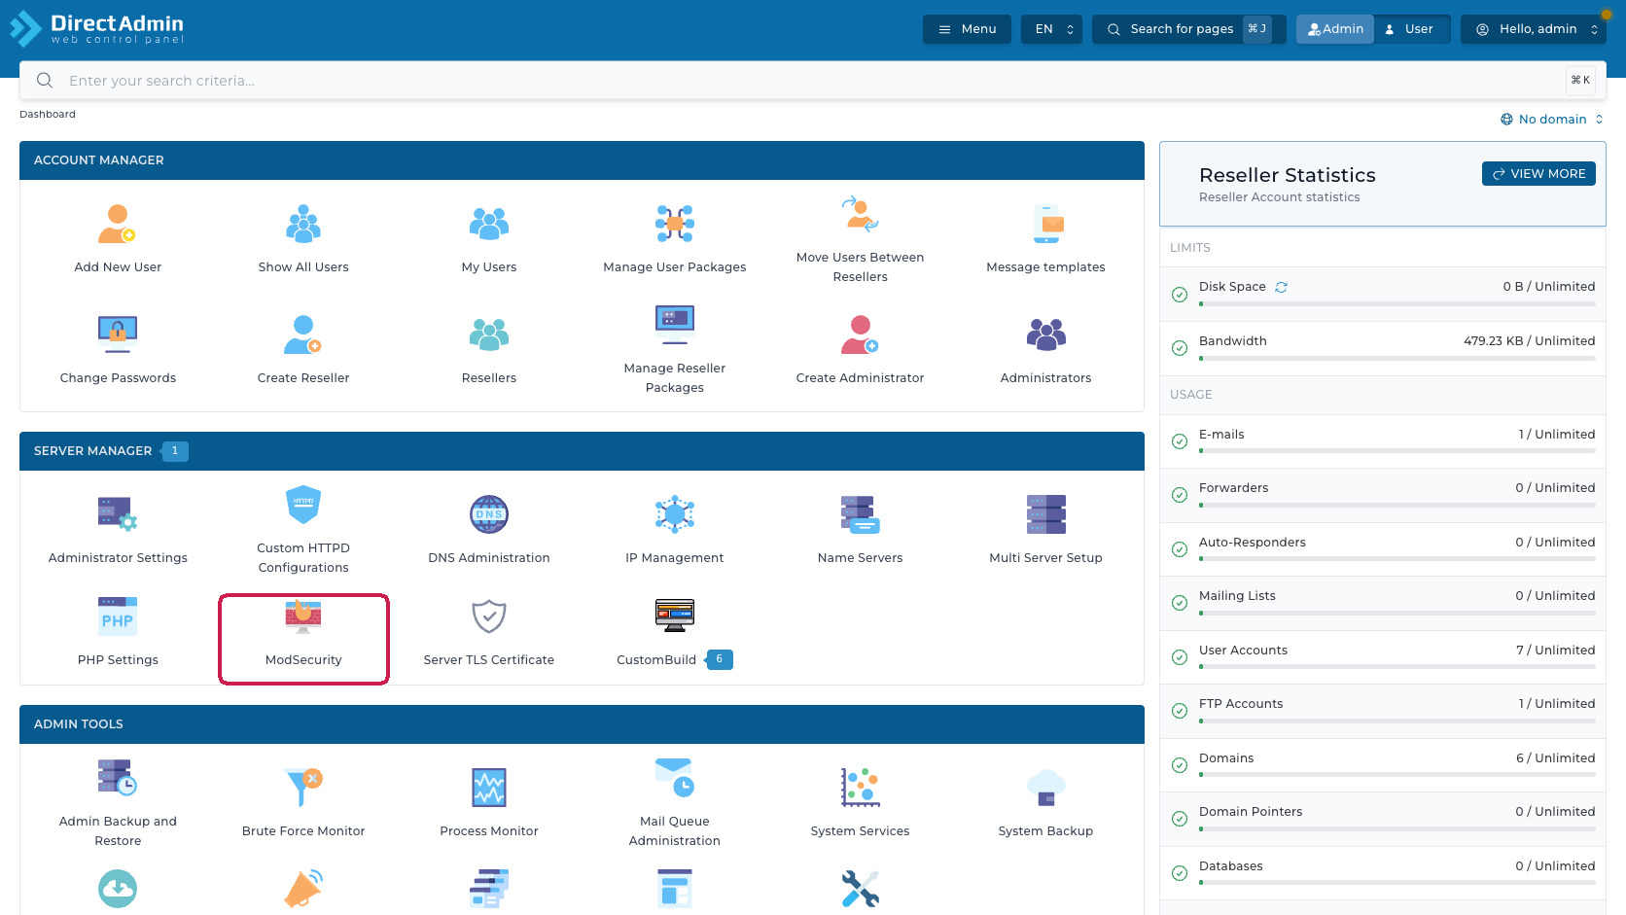Screen dimensions: 1626x915
Task: Open the EN language dropdown
Action: tap(1051, 29)
